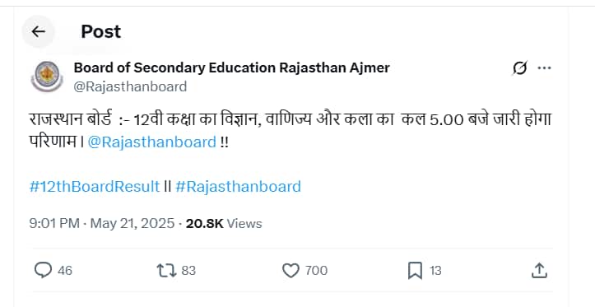
Task: Open the three-dot more options menu
Action: tap(545, 68)
